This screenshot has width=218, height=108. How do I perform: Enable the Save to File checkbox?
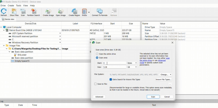pos(96,84)
